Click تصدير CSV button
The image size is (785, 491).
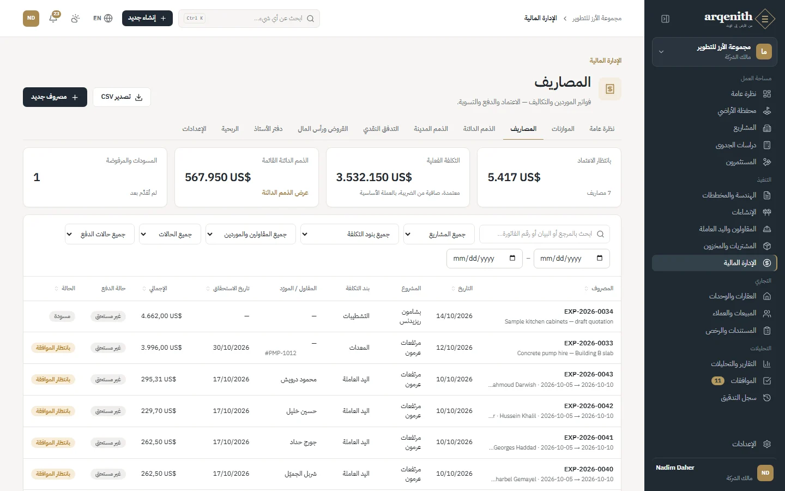pos(122,97)
